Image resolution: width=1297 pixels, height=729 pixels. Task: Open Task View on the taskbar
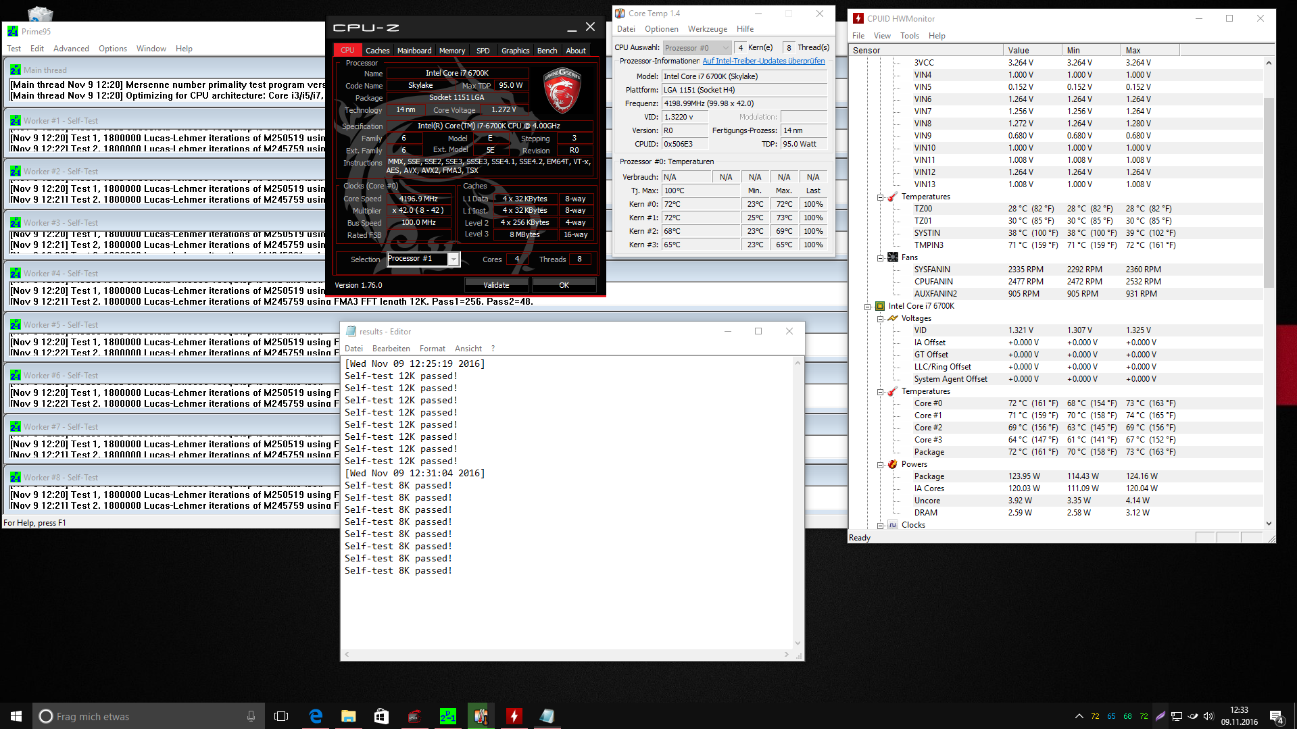(281, 716)
